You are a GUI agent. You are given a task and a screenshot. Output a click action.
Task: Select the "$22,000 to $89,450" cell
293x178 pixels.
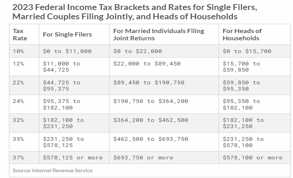coord(147,63)
